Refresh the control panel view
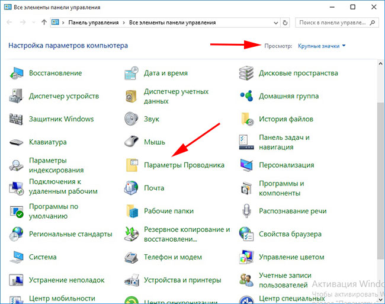The height and width of the screenshot is (304, 385). click(x=286, y=23)
